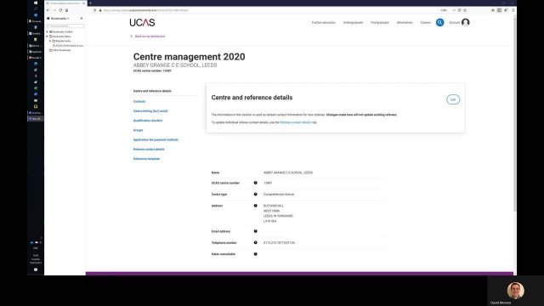Follow the inline Referee contact details link
Screen dimensions: 544x306
pyautogui.click(x=296, y=122)
